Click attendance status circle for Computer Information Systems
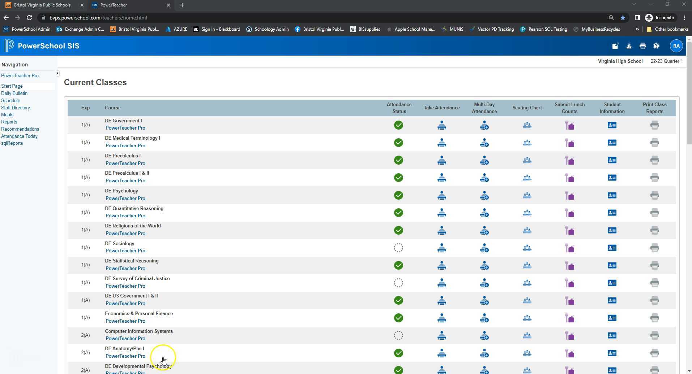This screenshot has width=692, height=374. coord(398,335)
